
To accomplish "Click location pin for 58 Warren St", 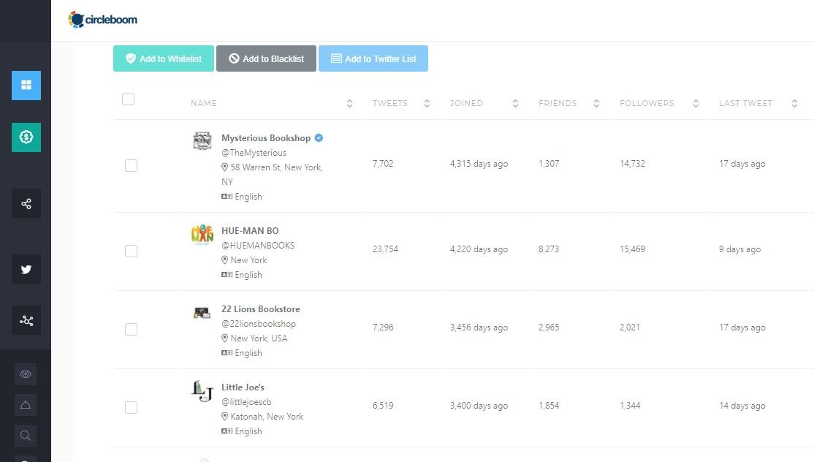I will point(225,167).
